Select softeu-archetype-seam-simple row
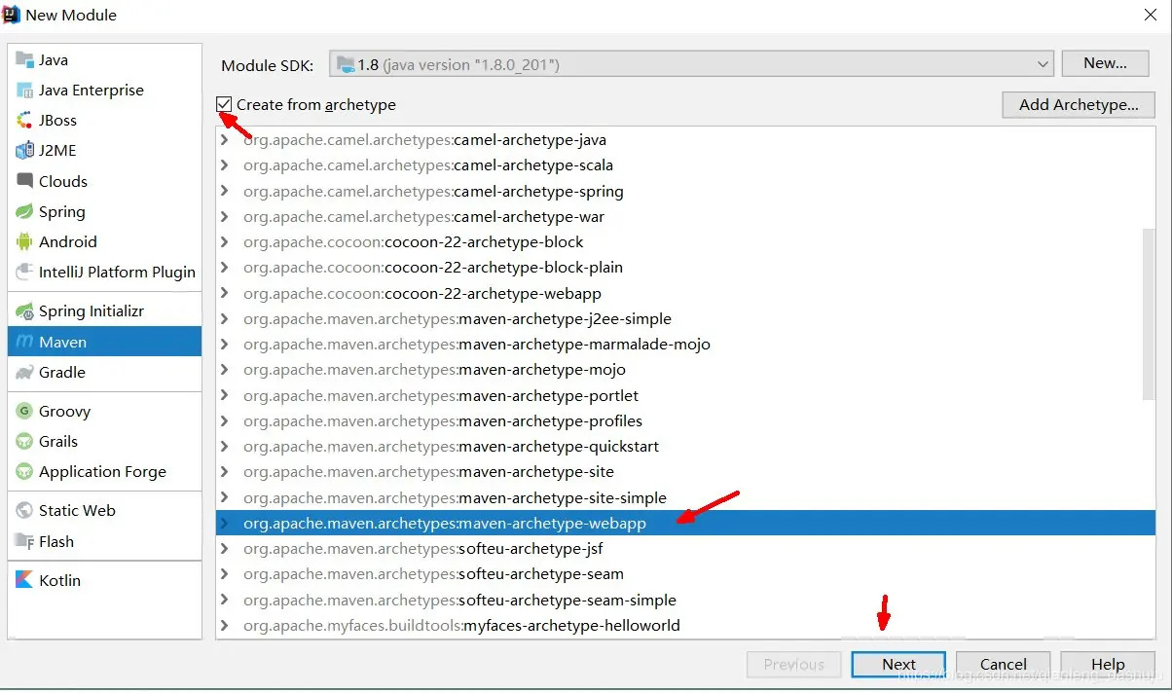 tap(685, 601)
